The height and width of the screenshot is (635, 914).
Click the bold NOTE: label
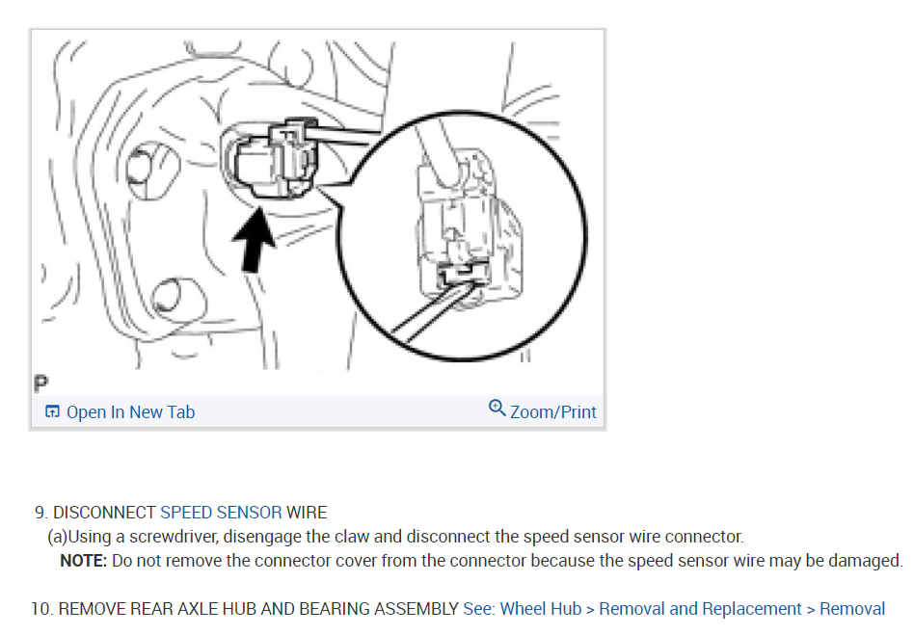coord(83,561)
